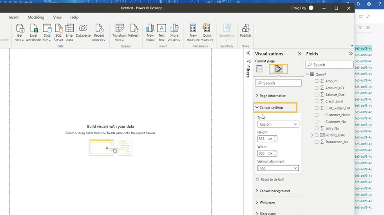Switch to Build visual icon in Visualizations
This screenshot has width=384, height=215.
(259, 69)
